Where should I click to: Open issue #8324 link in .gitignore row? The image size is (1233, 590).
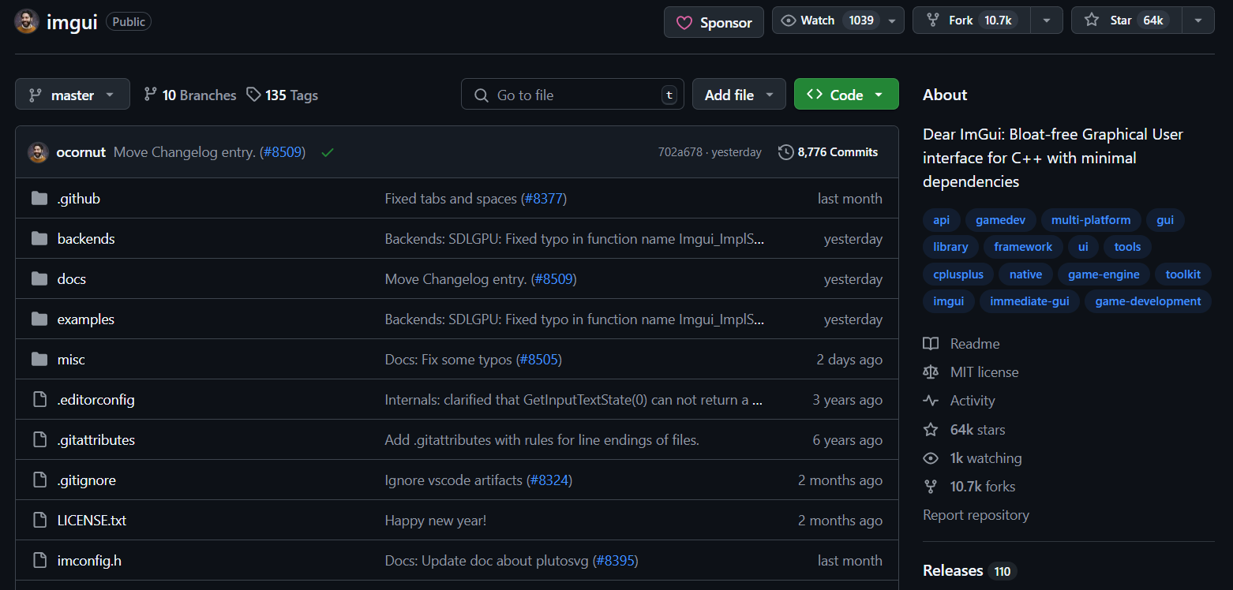549,480
